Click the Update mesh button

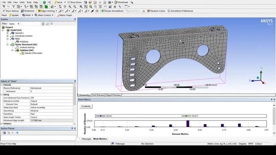coord(14,15)
